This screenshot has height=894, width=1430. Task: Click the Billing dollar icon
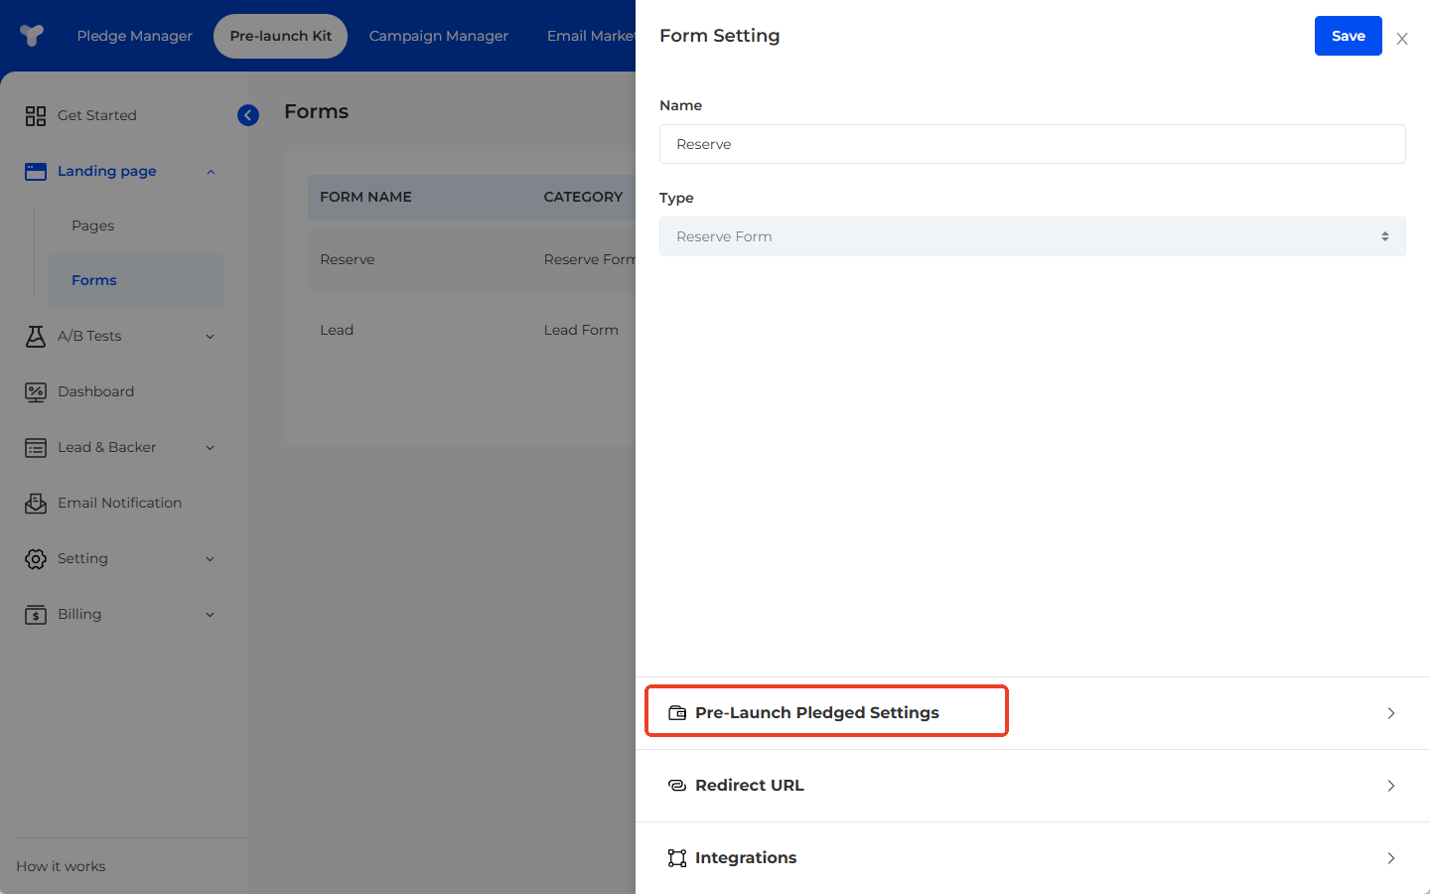(36, 615)
